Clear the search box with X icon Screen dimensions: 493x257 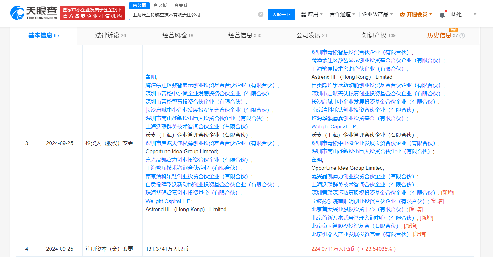pyautogui.click(x=261, y=14)
